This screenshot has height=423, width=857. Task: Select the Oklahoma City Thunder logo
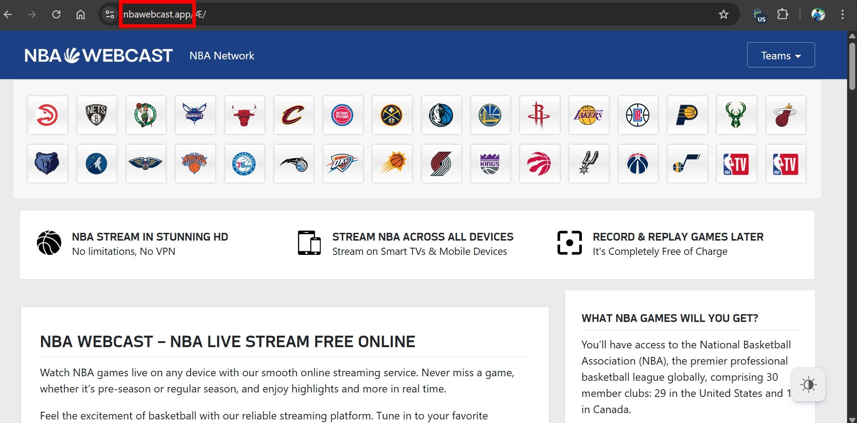[x=343, y=164]
